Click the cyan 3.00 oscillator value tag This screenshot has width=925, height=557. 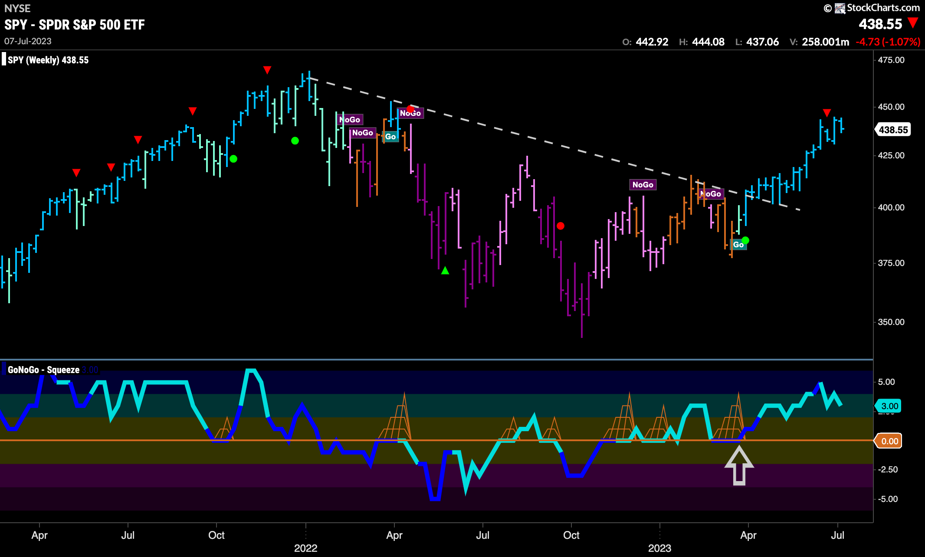pos(888,406)
